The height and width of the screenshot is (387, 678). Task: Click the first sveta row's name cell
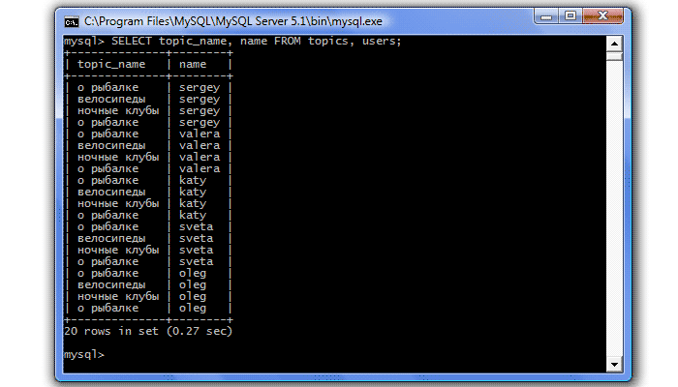point(197,226)
